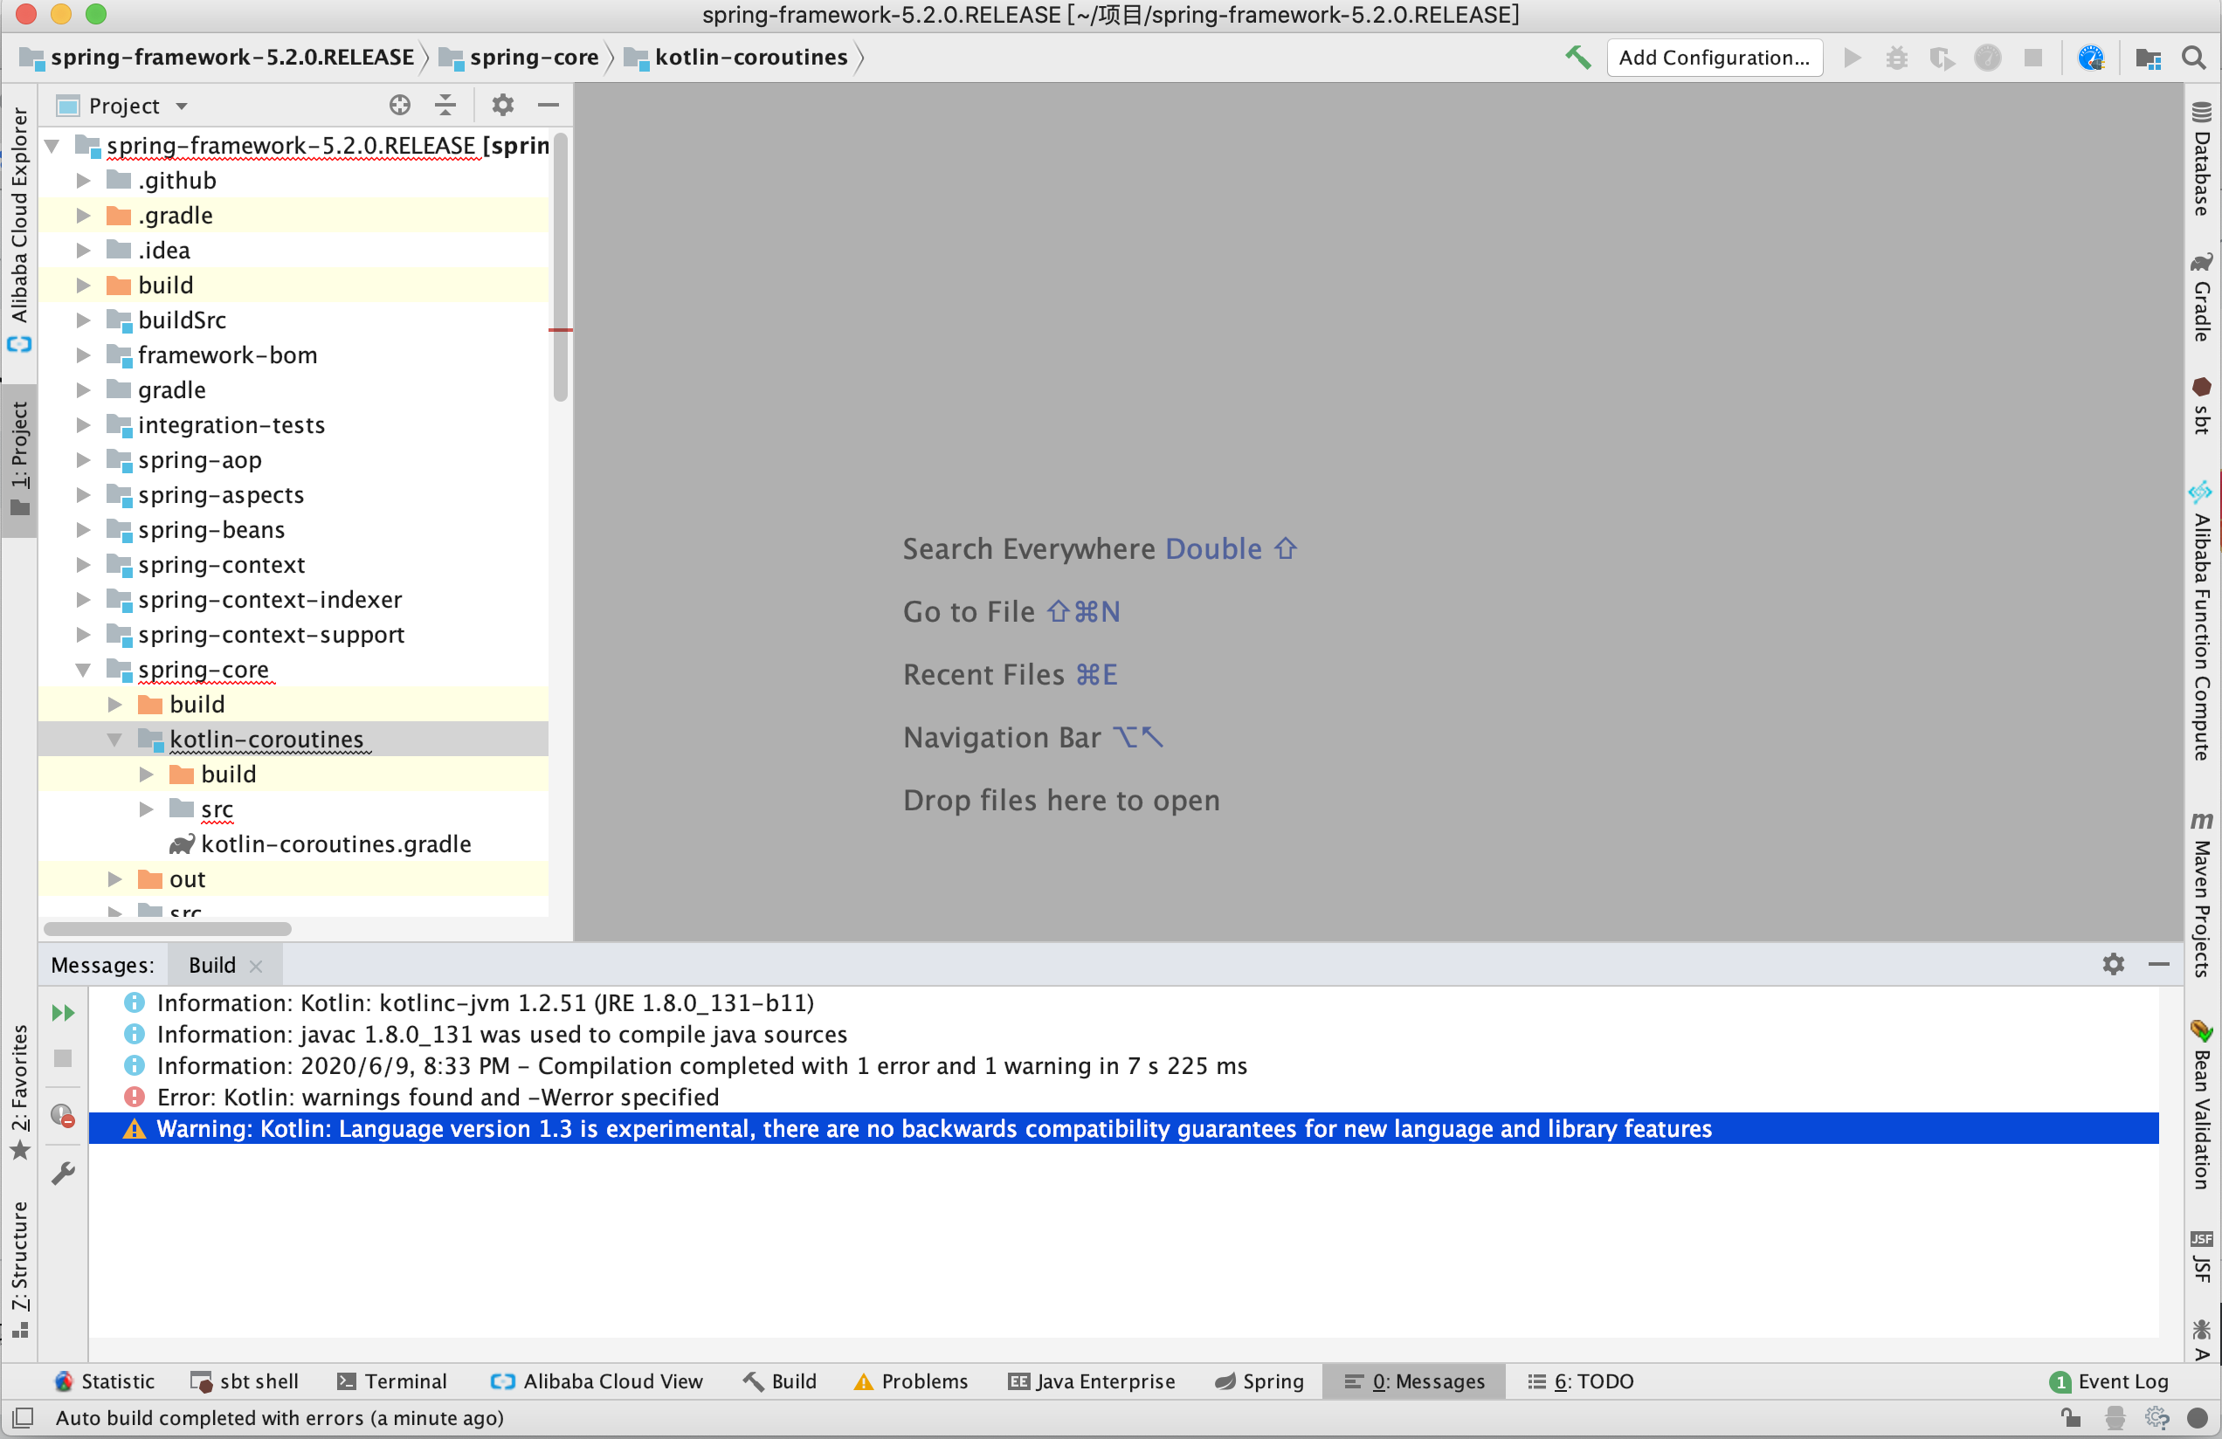Open Search Everywhere magnifier icon

tap(2193, 58)
